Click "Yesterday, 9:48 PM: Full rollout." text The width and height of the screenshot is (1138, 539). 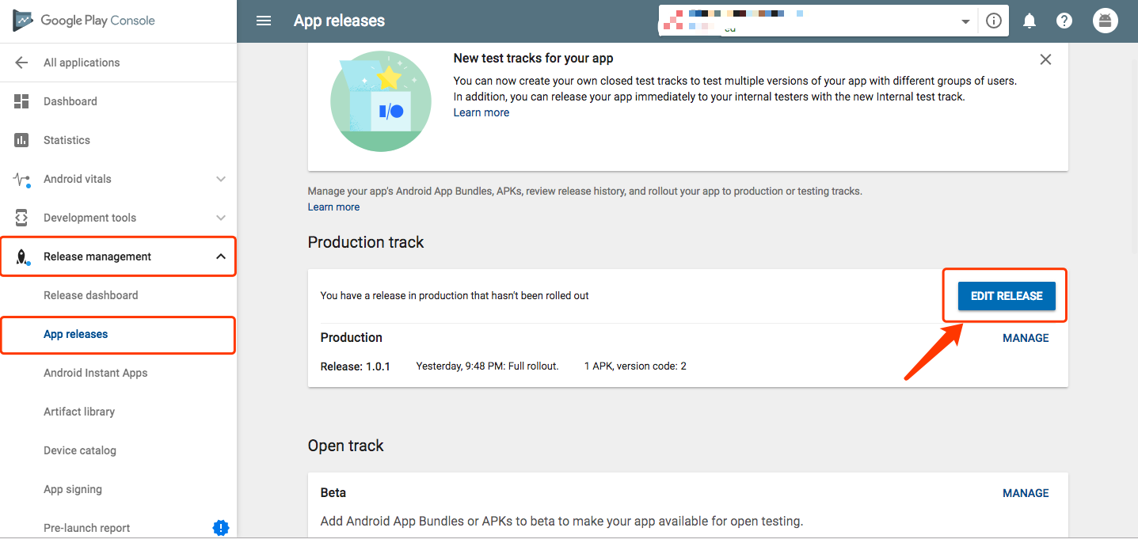point(488,366)
